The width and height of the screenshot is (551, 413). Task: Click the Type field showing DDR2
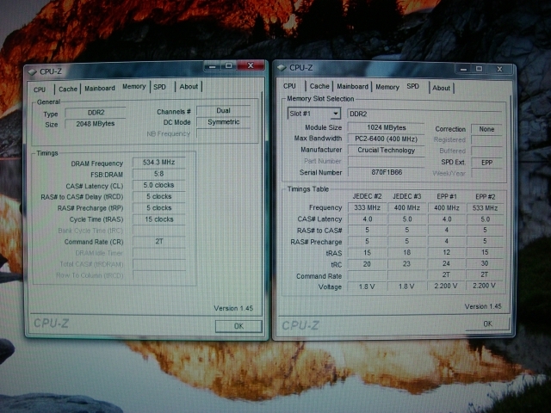pyautogui.click(x=96, y=113)
